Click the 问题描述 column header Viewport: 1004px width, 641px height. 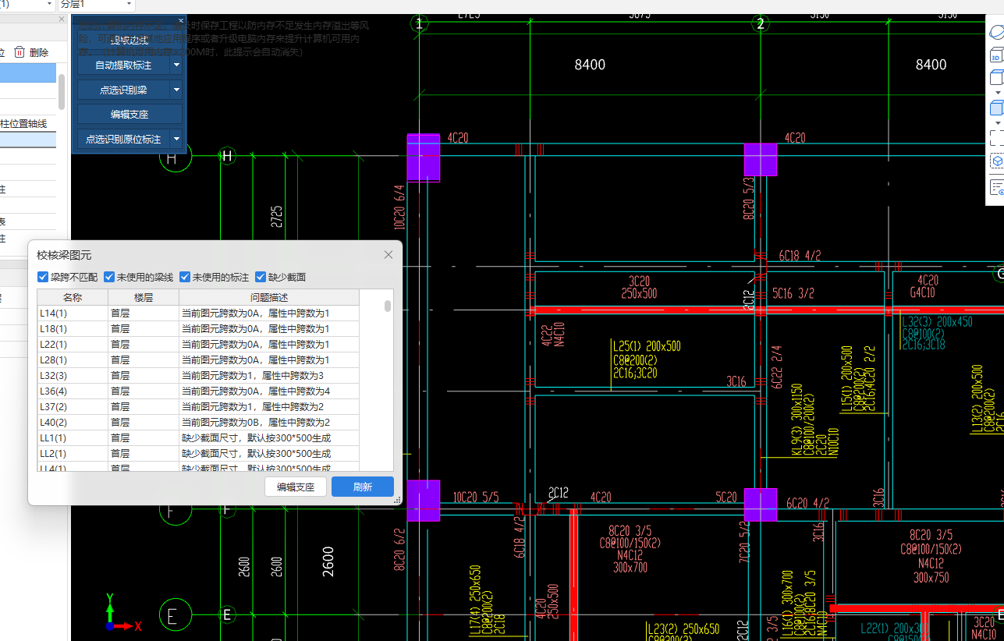[x=269, y=297]
